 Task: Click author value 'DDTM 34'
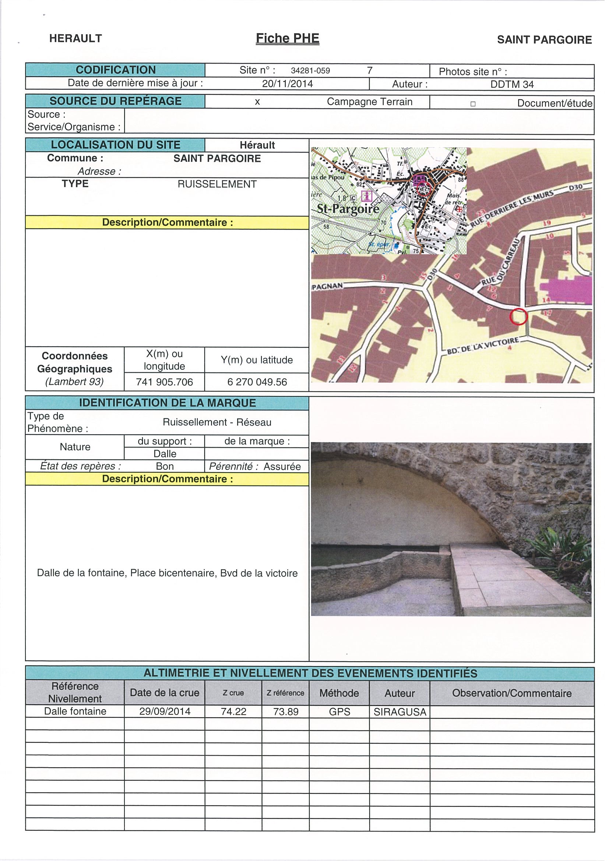tap(512, 84)
